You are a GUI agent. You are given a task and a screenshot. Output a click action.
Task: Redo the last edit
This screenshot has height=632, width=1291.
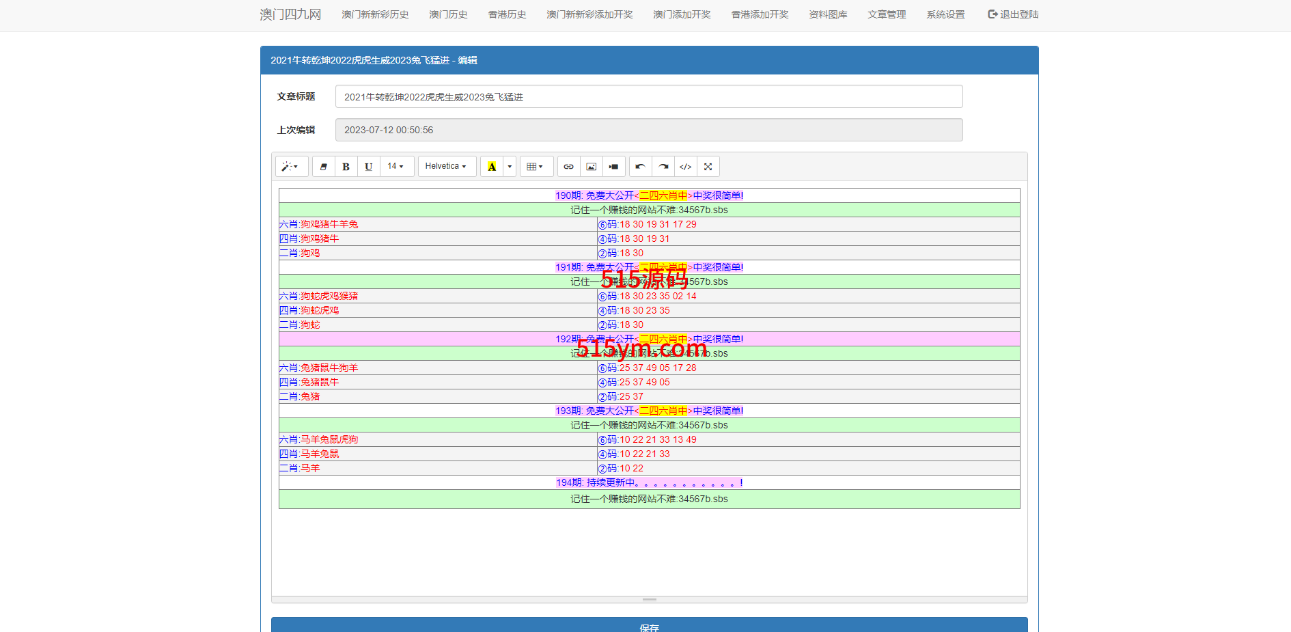663,167
